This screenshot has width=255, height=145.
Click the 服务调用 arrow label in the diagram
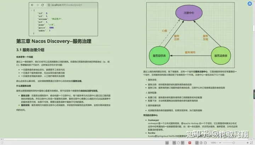coord(190,52)
